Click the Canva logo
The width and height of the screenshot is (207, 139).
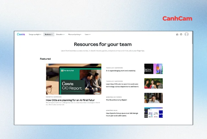point(21,34)
